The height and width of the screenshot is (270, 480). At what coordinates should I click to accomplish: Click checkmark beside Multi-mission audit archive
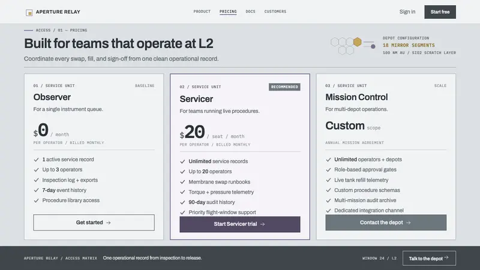(328, 201)
